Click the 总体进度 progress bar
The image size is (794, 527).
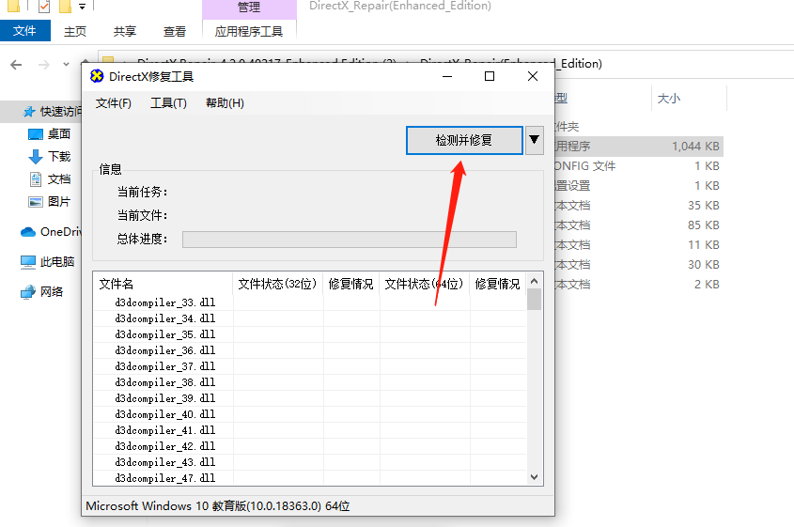(349, 240)
